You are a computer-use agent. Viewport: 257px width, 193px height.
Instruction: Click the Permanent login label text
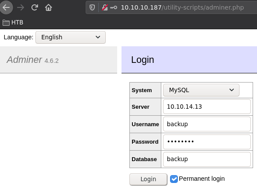(201, 179)
